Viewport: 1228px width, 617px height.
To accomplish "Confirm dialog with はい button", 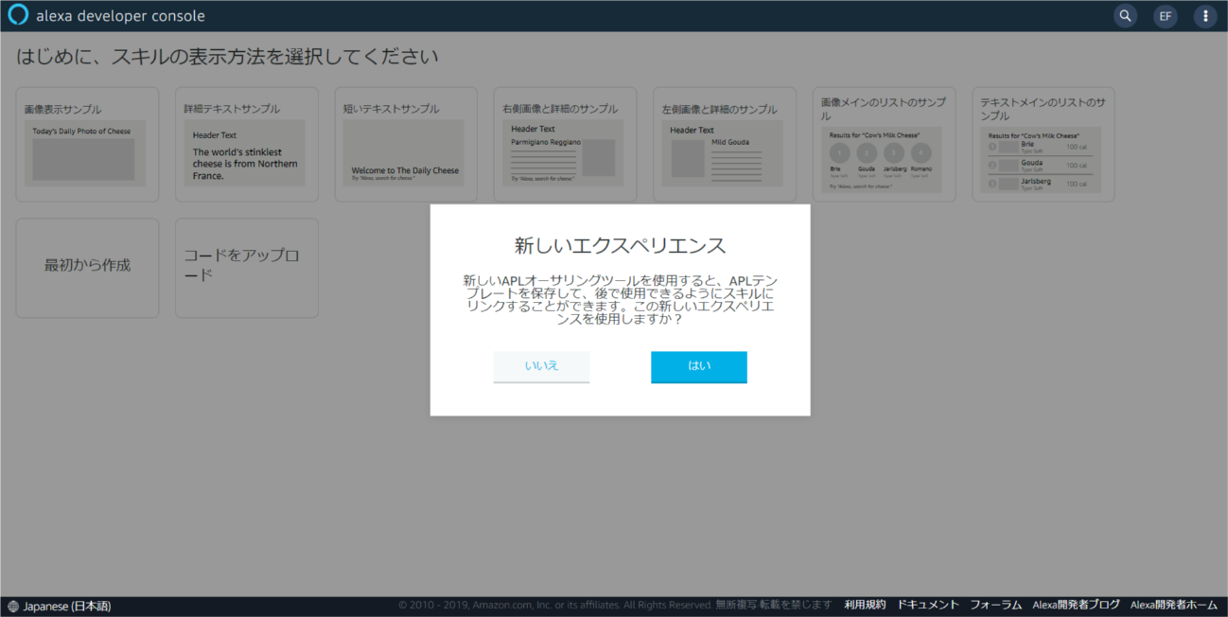I will click(x=699, y=367).
